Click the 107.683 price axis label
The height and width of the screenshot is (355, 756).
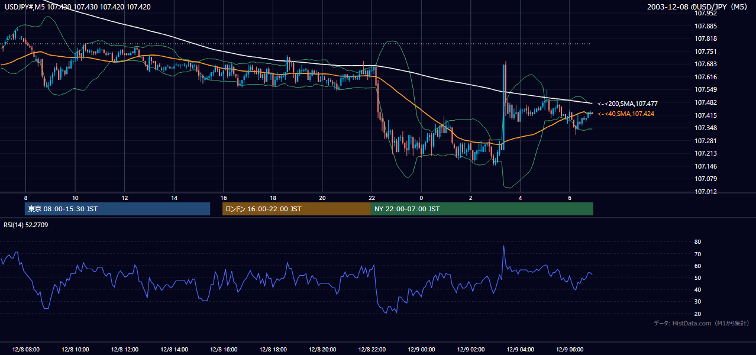(706, 64)
